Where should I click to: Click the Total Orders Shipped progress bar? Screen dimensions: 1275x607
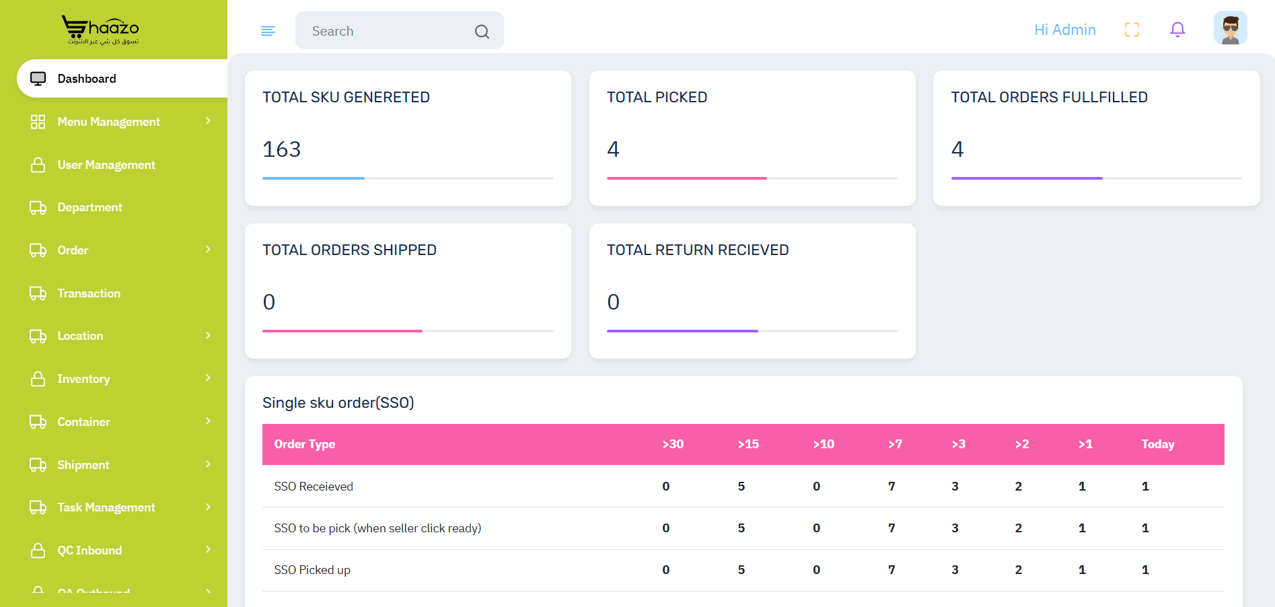click(408, 331)
